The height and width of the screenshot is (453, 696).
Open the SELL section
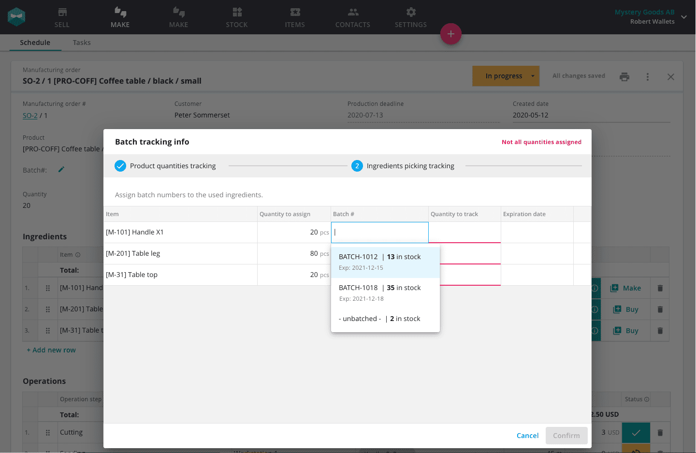[x=62, y=17]
